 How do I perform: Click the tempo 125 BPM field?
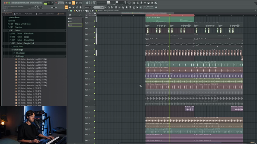pyautogui.click(x=61, y=3)
